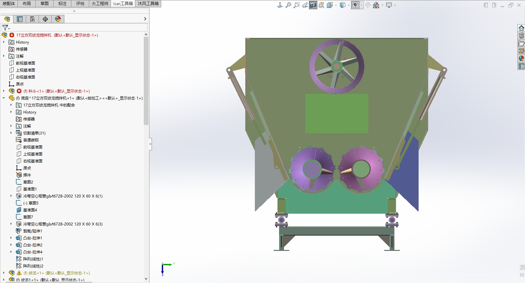
Task: Open the View Palette task pane
Action: (x=521, y=51)
